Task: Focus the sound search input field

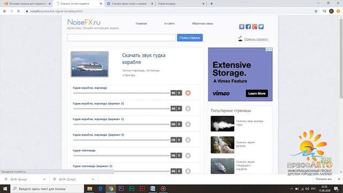Action: coord(122,38)
